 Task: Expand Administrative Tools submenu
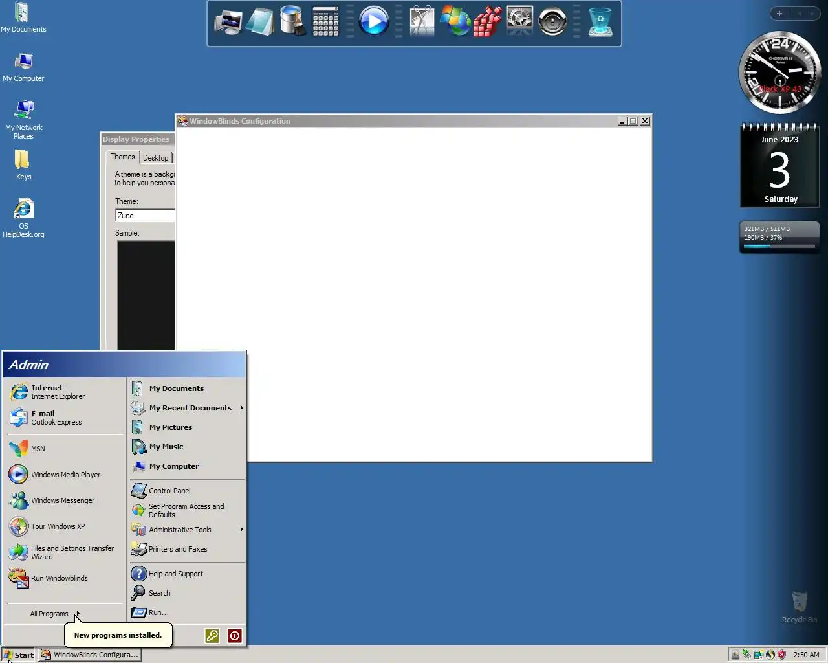[x=188, y=529]
